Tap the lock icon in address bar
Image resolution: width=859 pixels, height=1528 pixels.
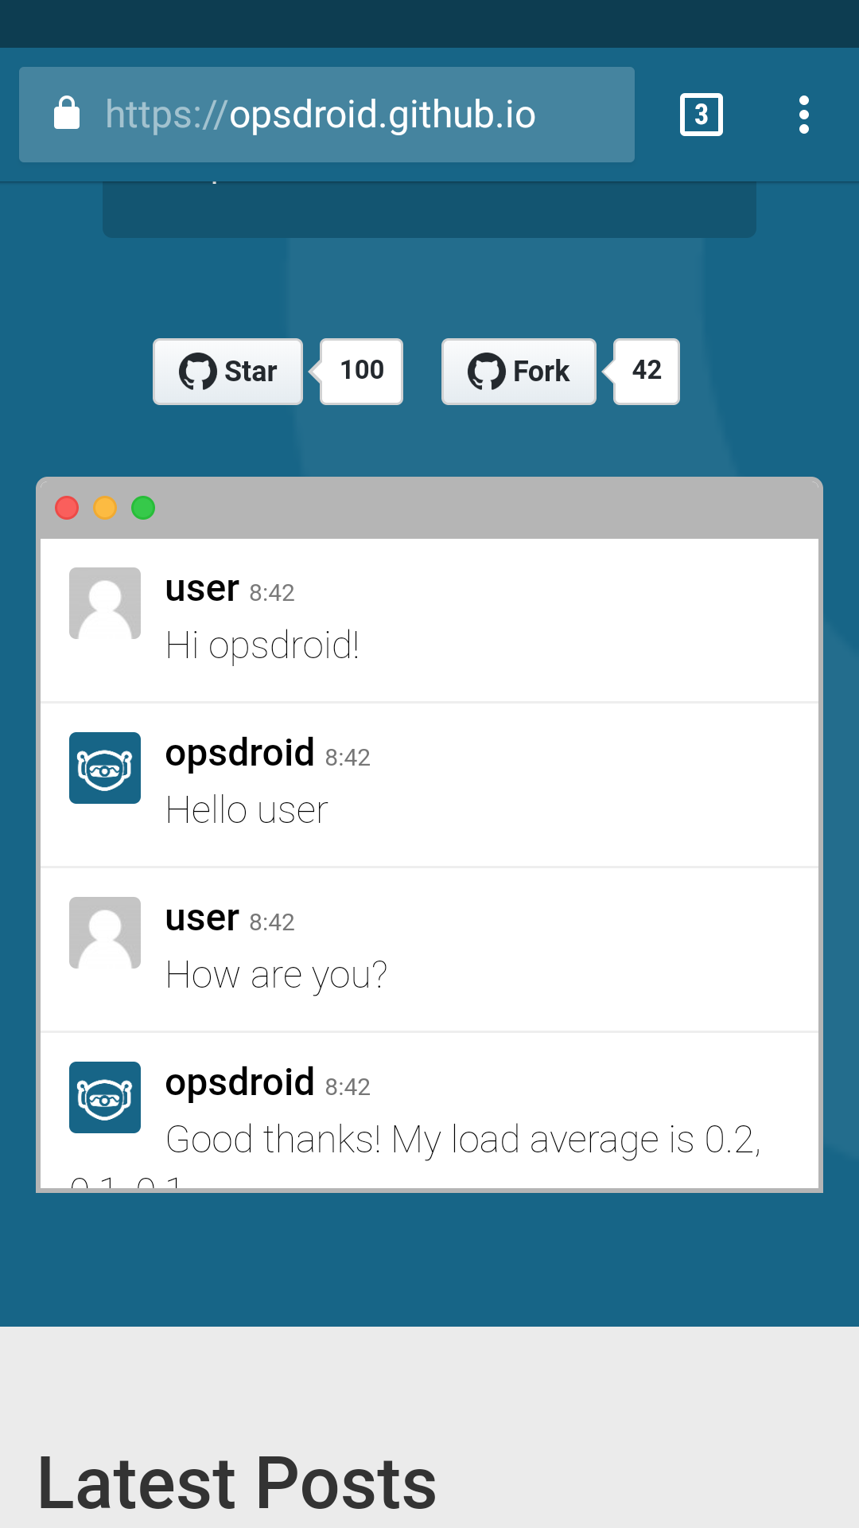67,113
